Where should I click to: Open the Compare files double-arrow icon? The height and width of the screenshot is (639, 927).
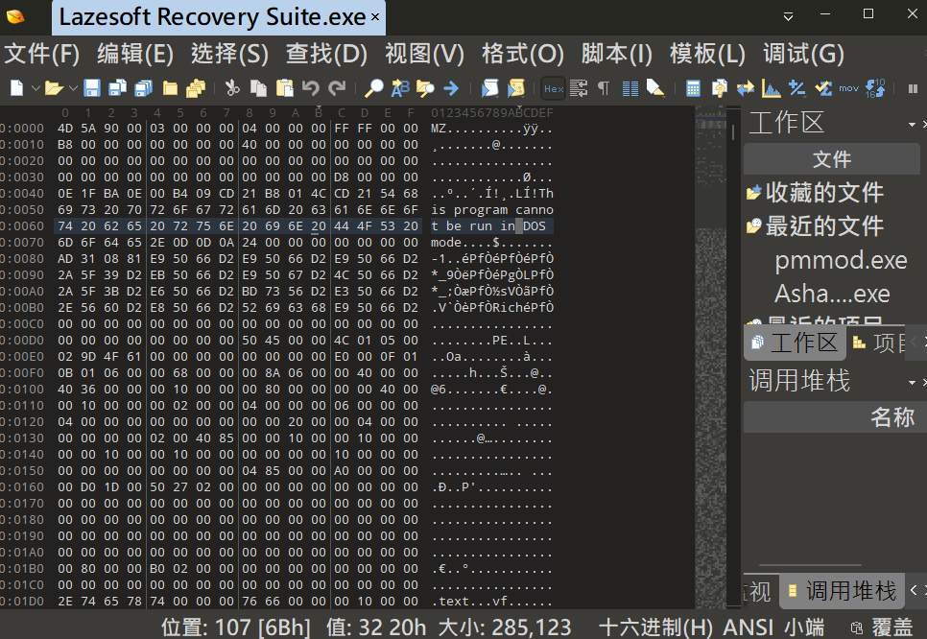click(745, 88)
